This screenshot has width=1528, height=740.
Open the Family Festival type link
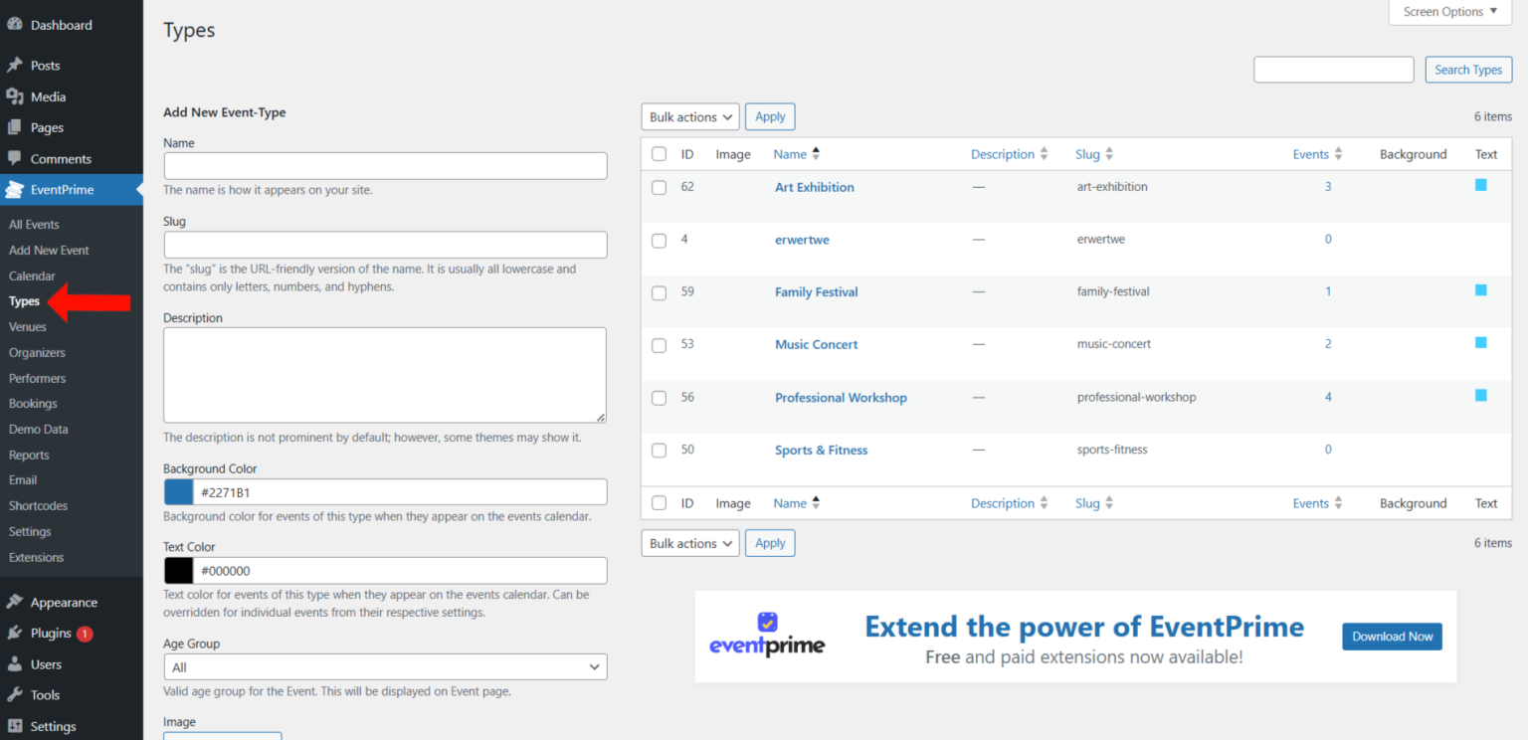click(816, 291)
